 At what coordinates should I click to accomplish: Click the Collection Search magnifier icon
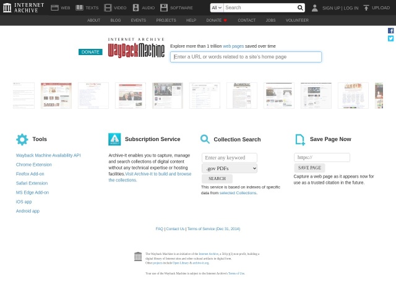tap(205, 139)
